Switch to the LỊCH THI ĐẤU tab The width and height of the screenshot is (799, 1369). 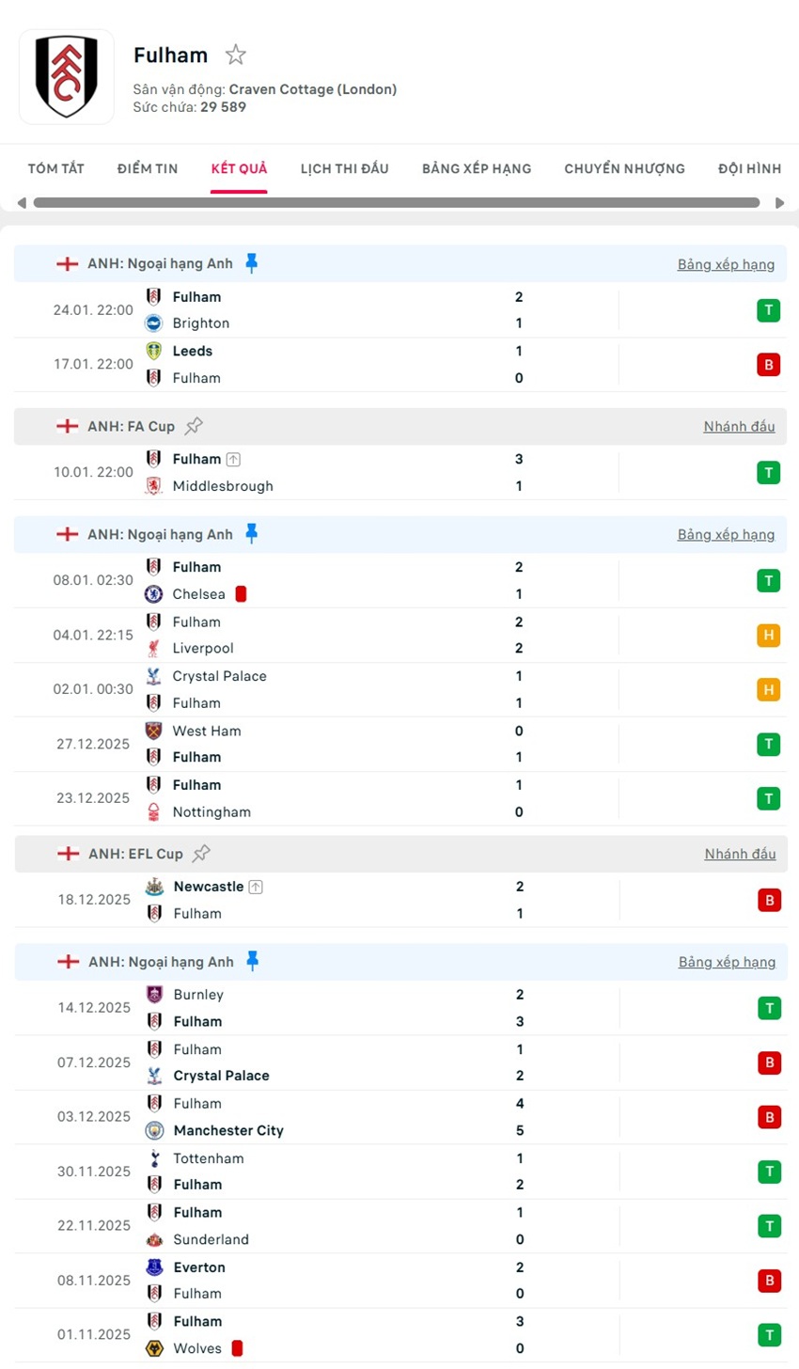344,168
